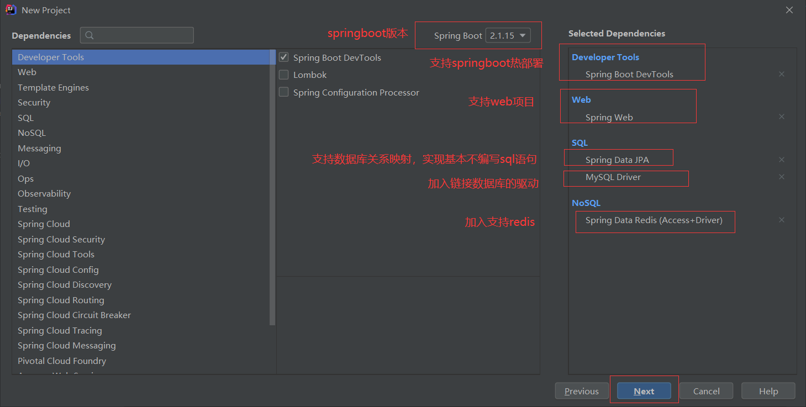This screenshot has height=407, width=806.
Task: Open Help for the dialog
Action: tap(768, 391)
